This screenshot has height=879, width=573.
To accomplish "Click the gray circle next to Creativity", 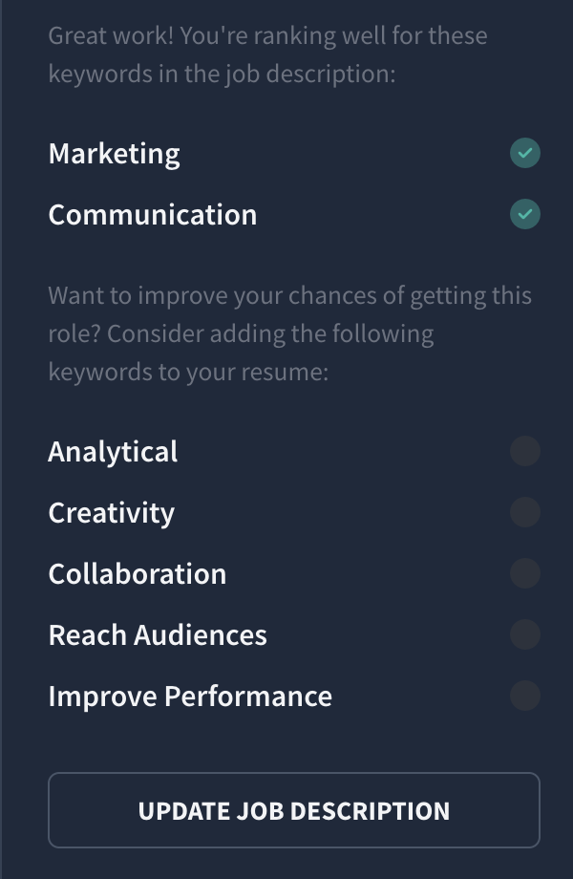I will click(x=525, y=512).
